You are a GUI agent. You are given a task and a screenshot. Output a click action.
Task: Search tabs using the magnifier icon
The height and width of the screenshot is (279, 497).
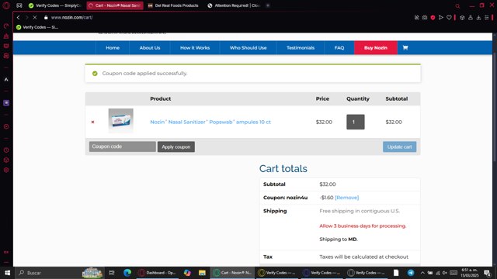coord(457,5)
